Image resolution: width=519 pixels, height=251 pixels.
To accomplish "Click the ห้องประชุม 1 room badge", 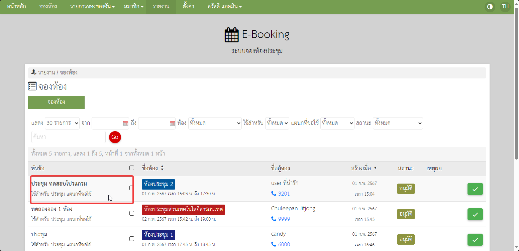I will pos(159,235).
